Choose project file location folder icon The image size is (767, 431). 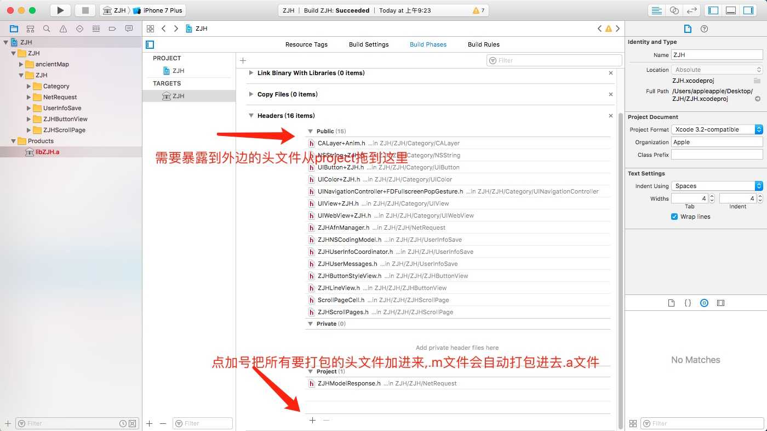(757, 81)
